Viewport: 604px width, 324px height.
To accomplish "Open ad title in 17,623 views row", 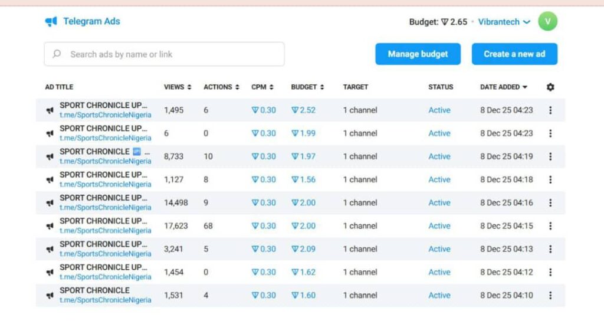I will 103,221.
